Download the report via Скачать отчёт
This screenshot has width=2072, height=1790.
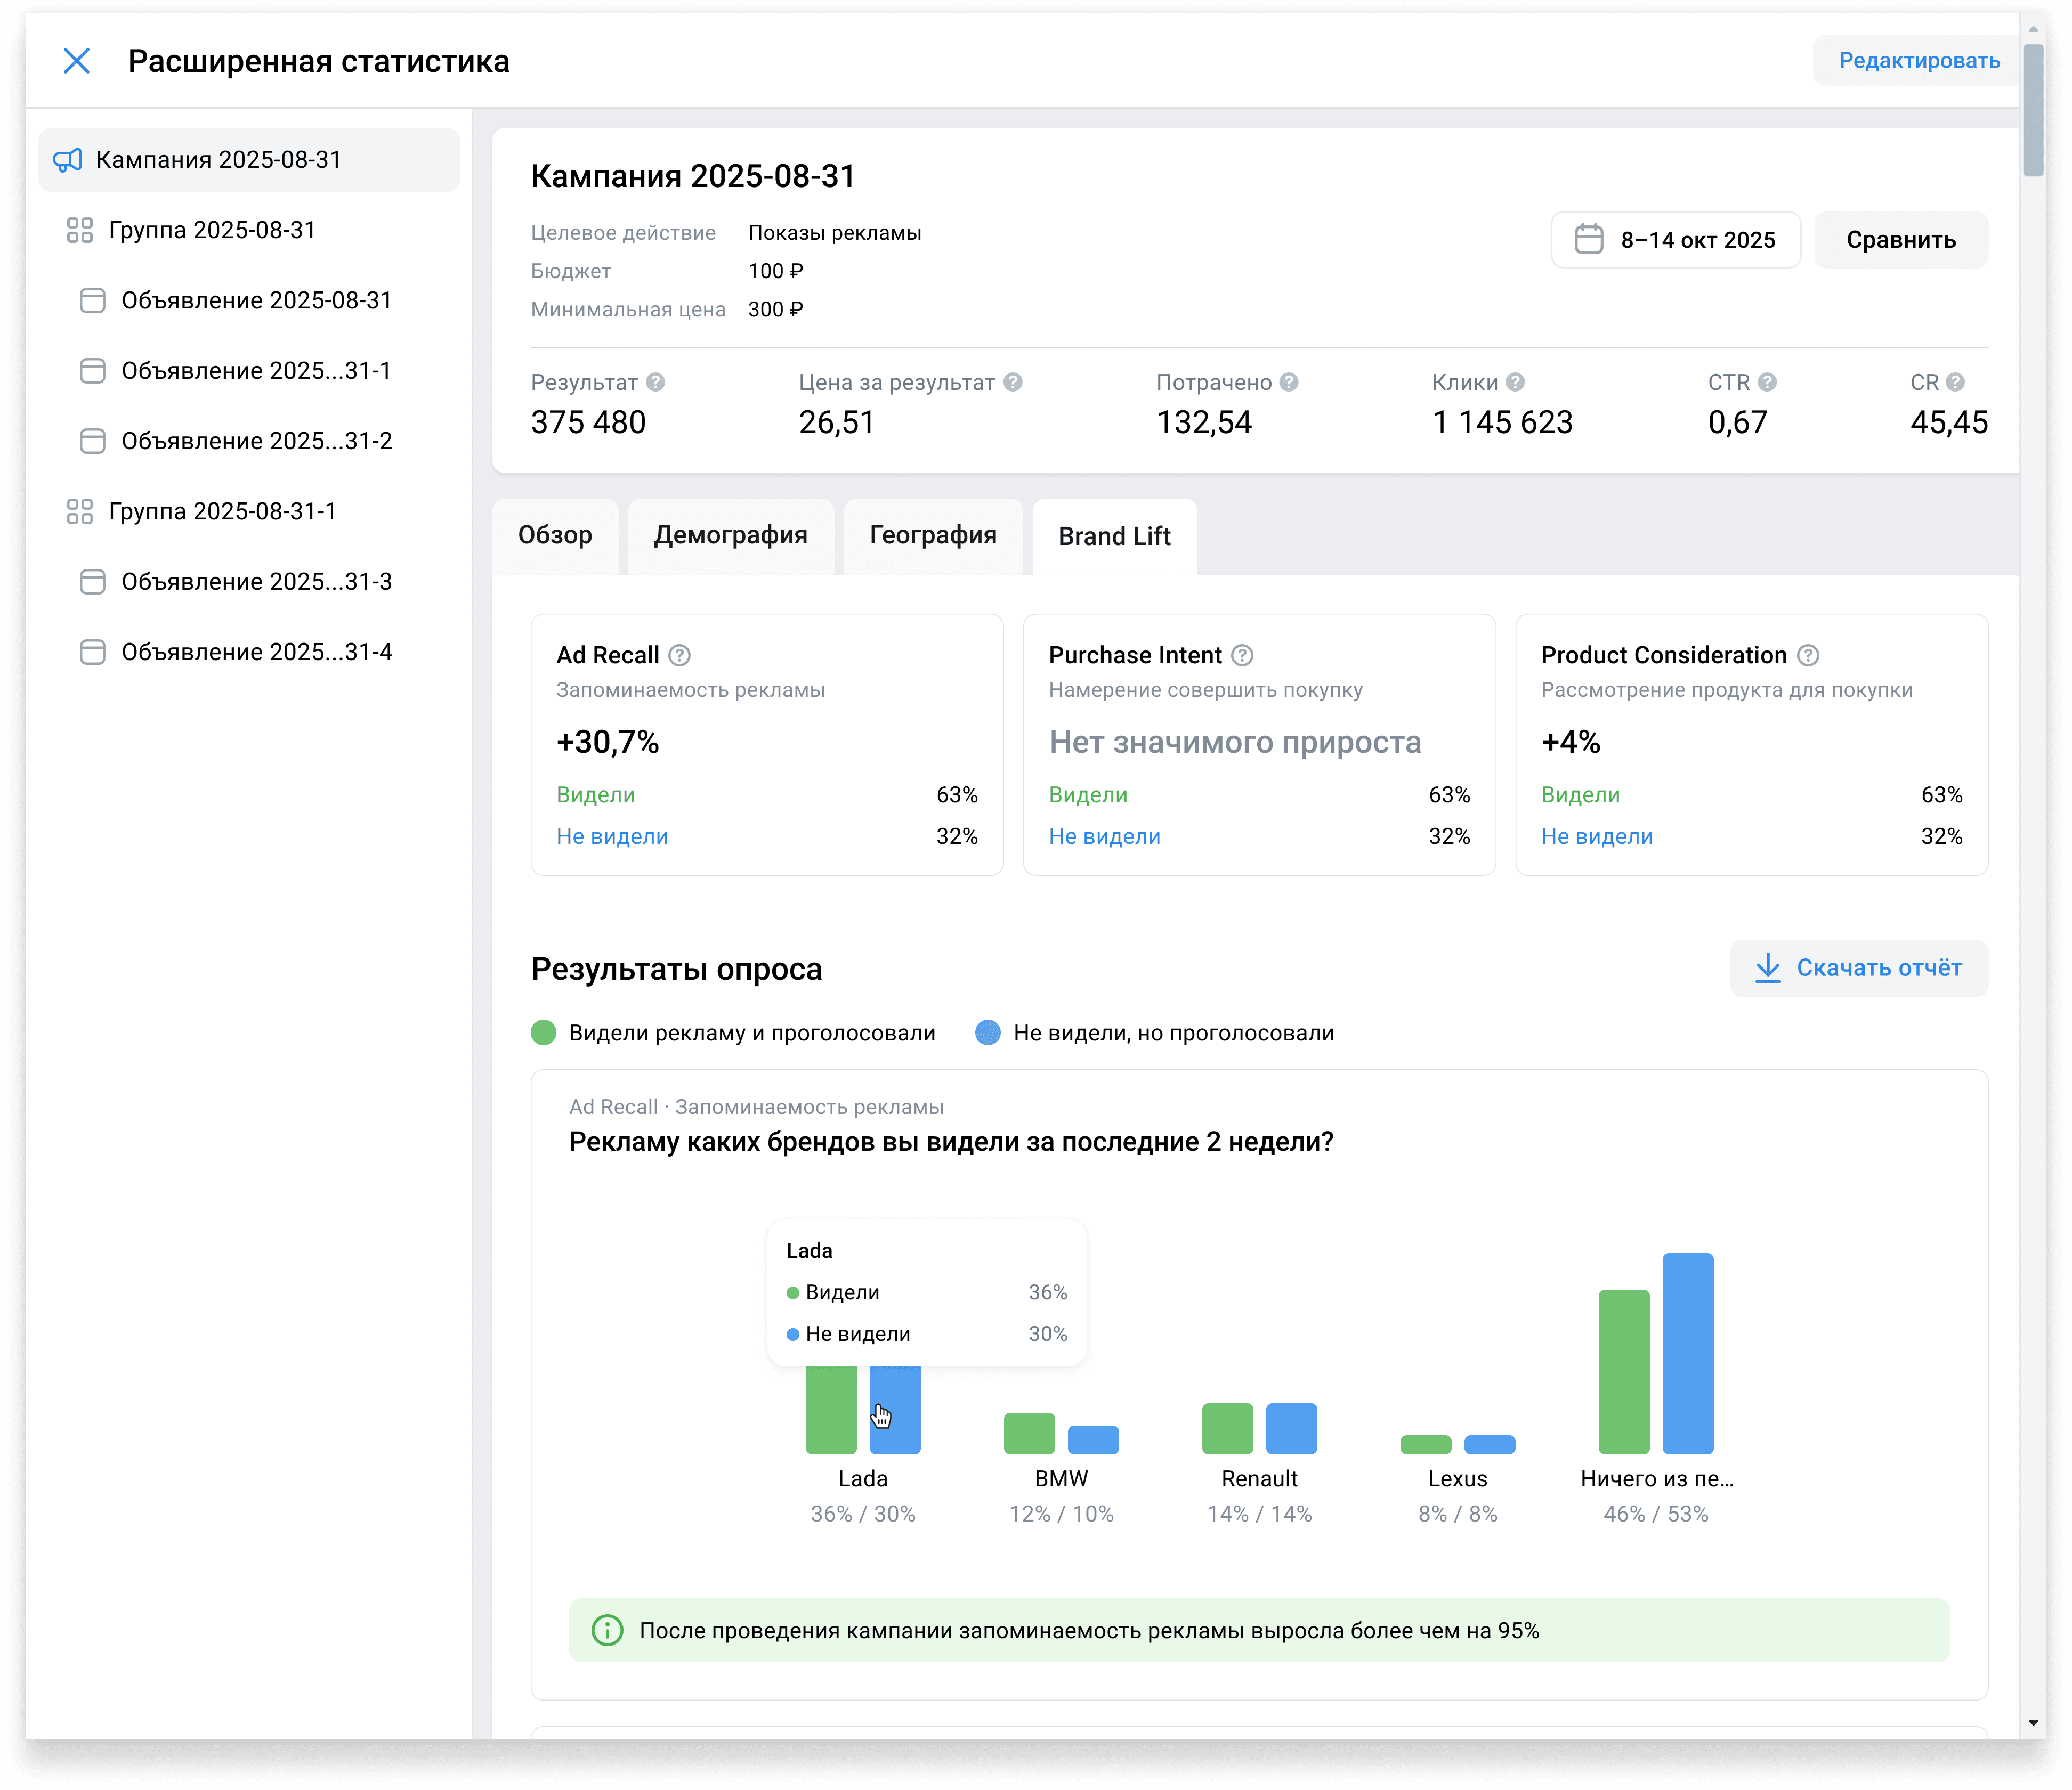coord(1858,967)
